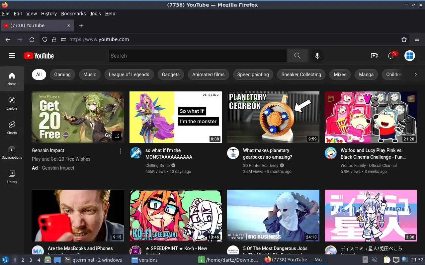Open Shorts in the sidebar

12,128
